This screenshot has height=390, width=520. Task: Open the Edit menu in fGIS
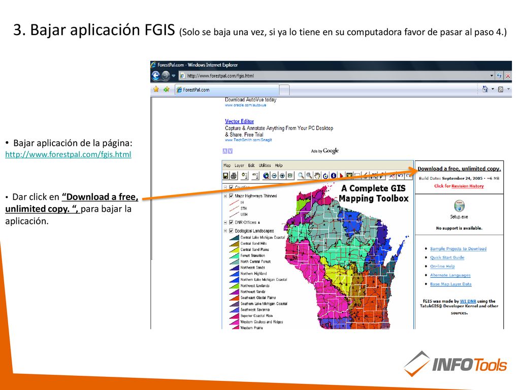pos(251,165)
